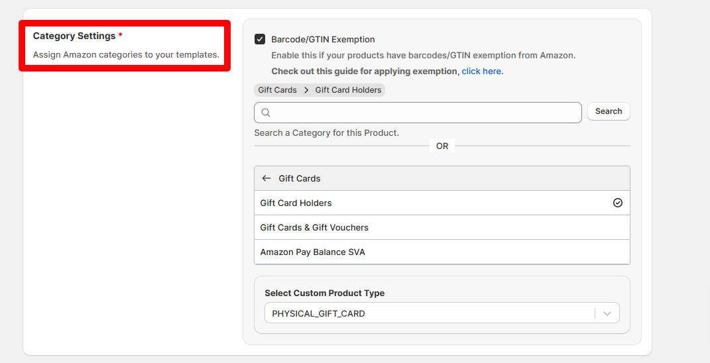Select the Gift Cards breadcrumb chip

pos(277,90)
